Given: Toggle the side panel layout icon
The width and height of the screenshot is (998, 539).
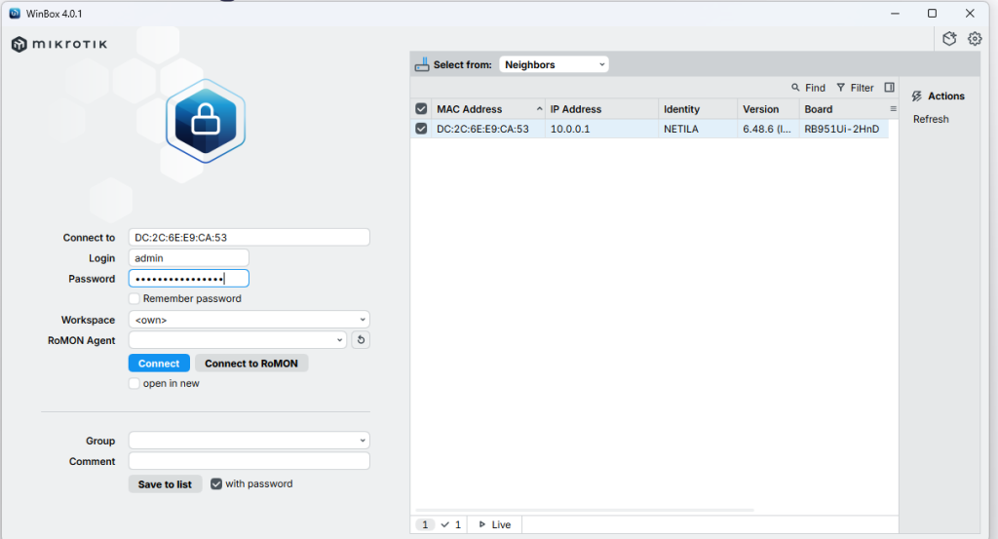Looking at the screenshot, I should (x=889, y=88).
